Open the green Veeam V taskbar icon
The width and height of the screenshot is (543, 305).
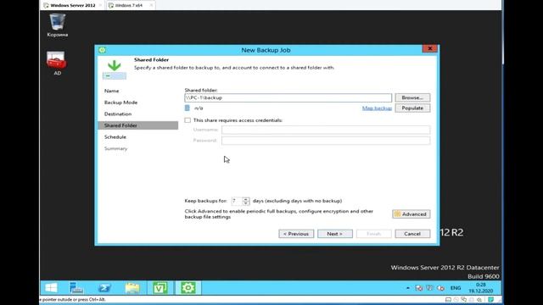point(160,288)
